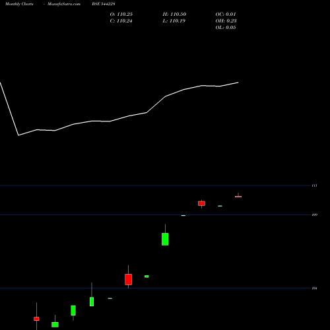
Task: Click the large red candle just above the 104 line
Action: tap(128, 279)
